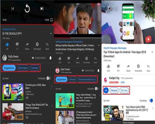Toggle Autoplay switch in middle panel

[96, 89]
